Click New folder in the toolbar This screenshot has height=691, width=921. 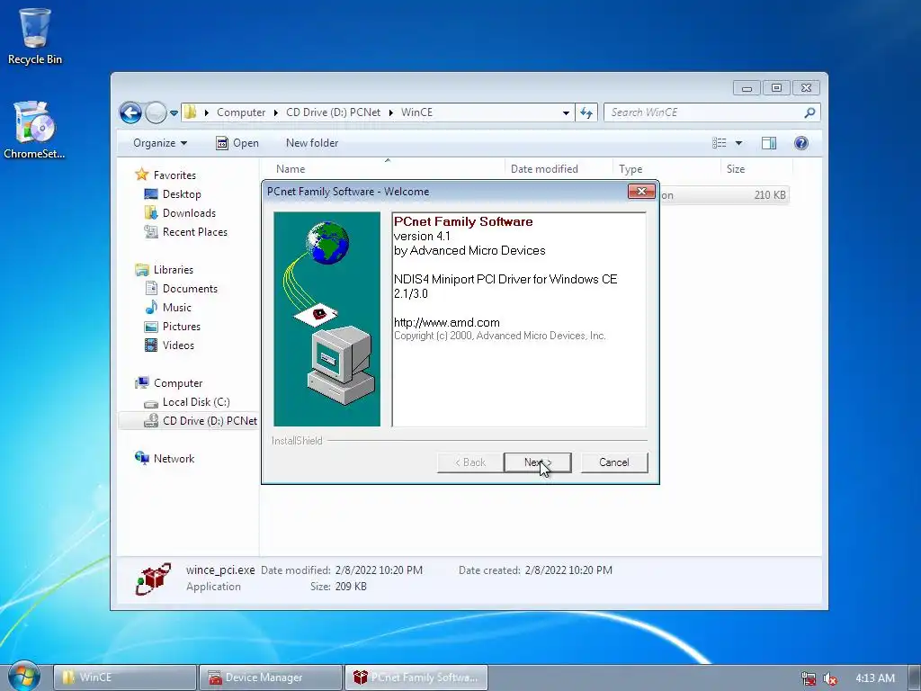click(312, 143)
